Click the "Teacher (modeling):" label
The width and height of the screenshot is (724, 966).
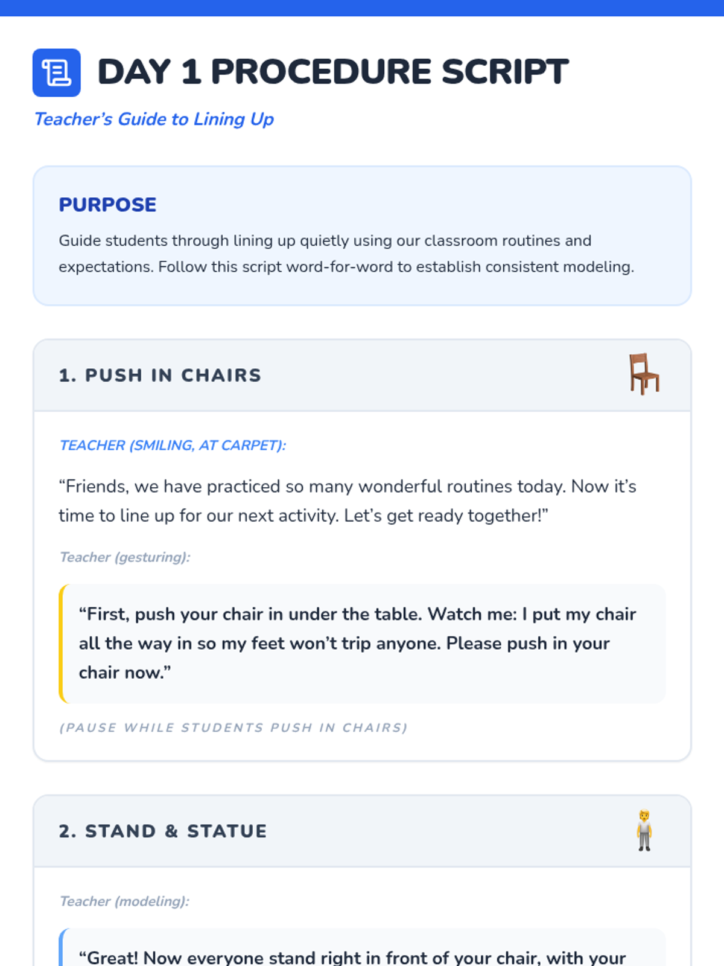(124, 901)
